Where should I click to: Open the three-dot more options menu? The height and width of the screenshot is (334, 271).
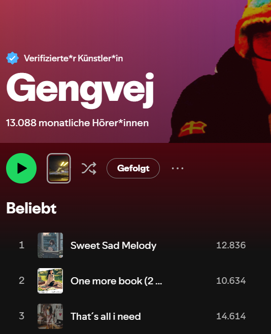tap(178, 168)
